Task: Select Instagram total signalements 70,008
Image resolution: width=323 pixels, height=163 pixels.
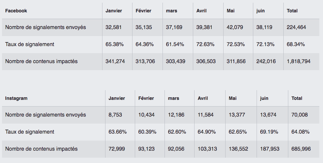Action: click(300, 115)
